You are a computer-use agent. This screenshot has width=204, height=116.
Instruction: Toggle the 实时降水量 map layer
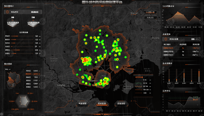coord(150,12)
